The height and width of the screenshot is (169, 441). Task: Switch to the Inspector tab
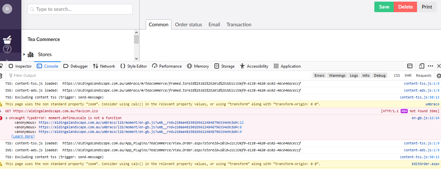coord(20,66)
